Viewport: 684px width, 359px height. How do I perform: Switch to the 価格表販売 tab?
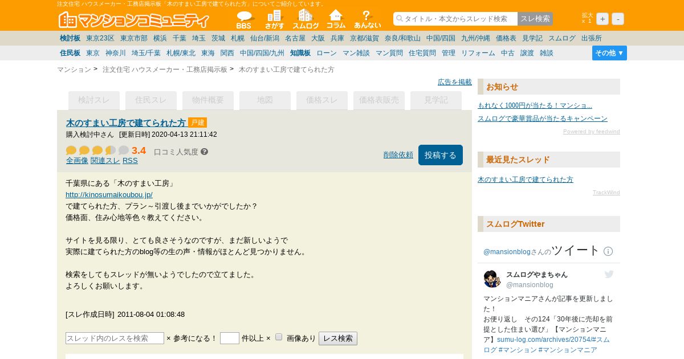click(379, 100)
